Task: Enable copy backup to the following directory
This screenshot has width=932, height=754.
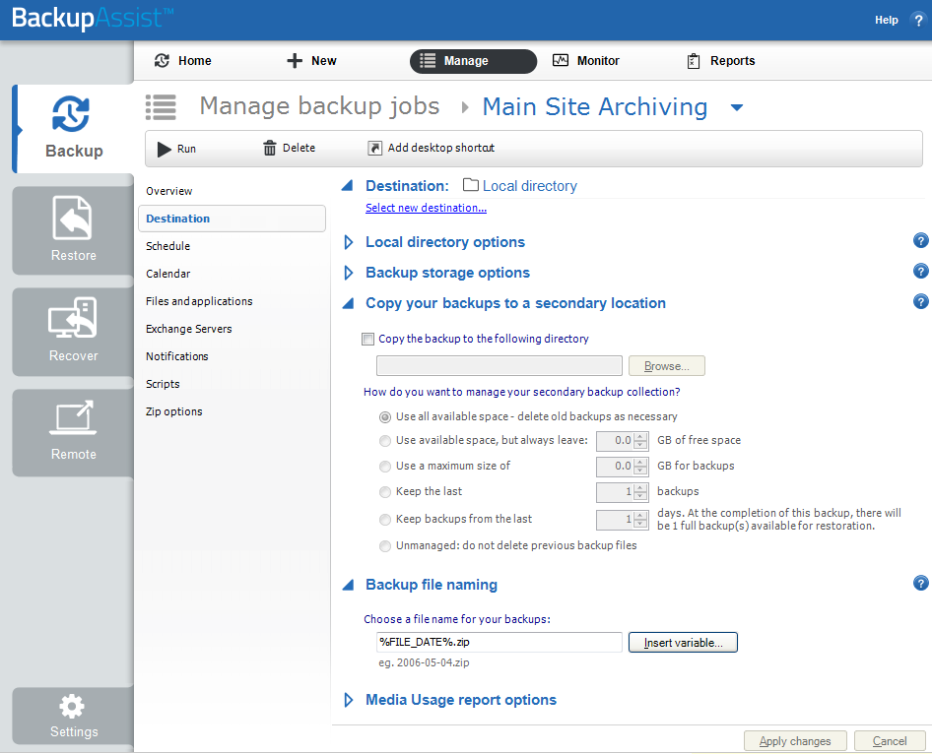Action: (367, 339)
